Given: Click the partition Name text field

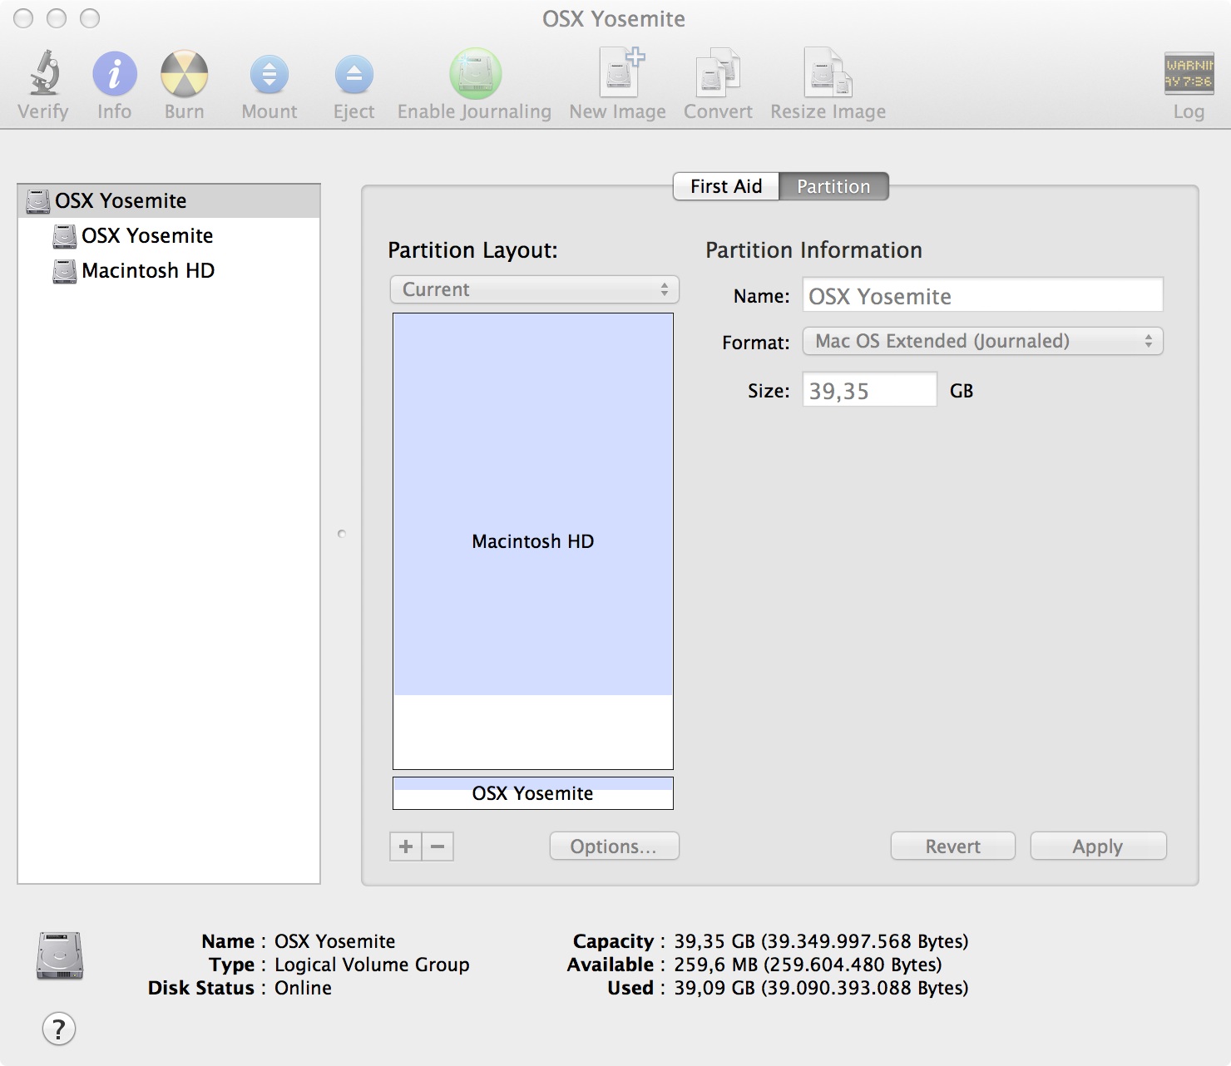Looking at the screenshot, I should [x=981, y=296].
